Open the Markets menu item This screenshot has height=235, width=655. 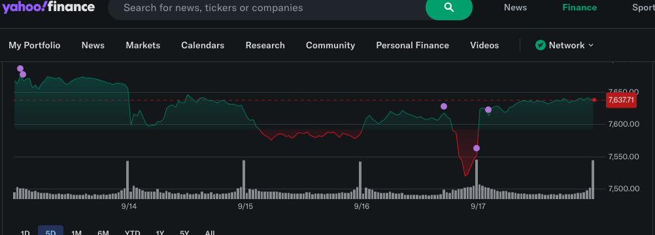pyautogui.click(x=143, y=45)
